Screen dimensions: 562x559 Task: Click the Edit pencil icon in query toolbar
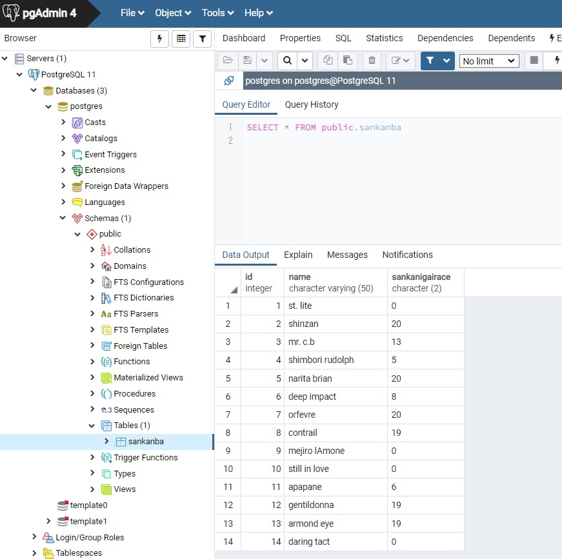[x=400, y=60]
